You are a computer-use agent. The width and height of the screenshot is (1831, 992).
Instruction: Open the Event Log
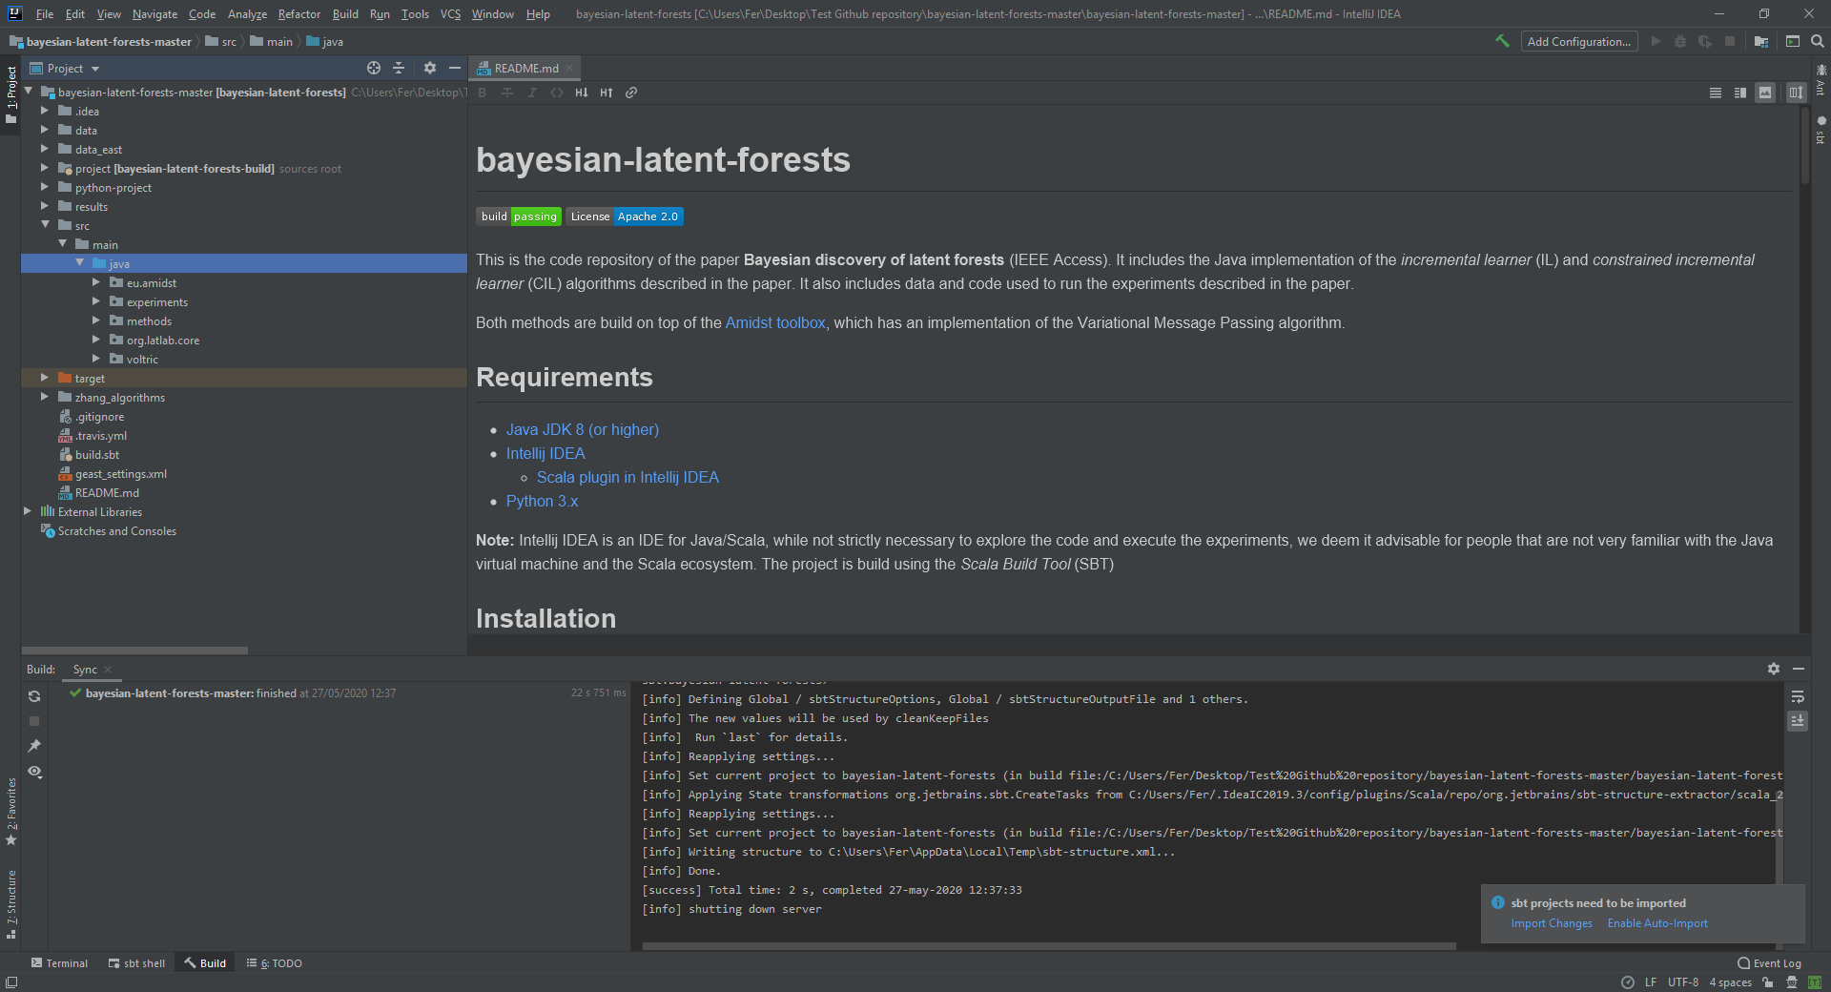tap(1769, 963)
